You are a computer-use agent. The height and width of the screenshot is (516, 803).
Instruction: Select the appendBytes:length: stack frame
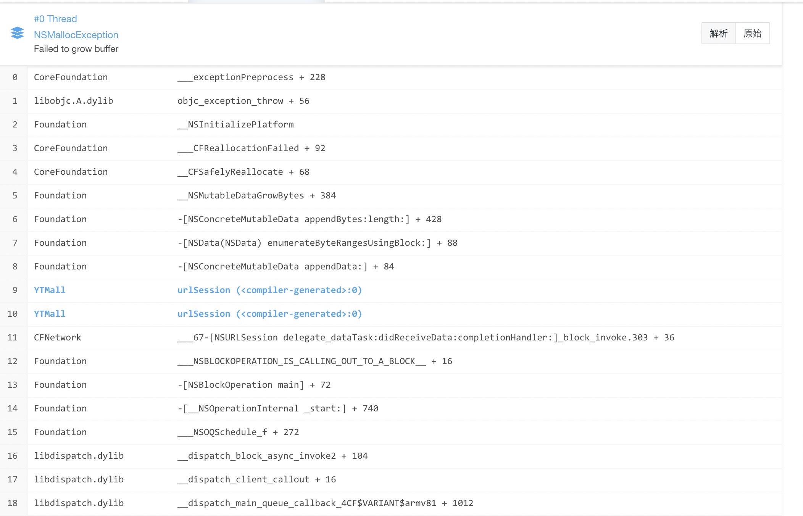(309, 219)
